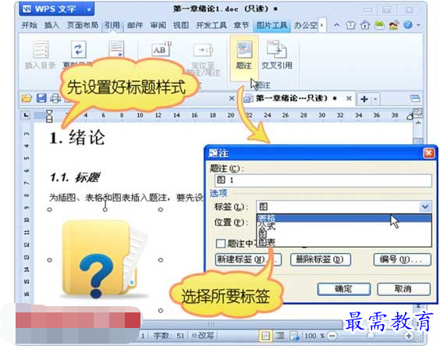Click the print icon in quick toolbar
The height and width of the screenshot is (346, 440).
[55, 98]
